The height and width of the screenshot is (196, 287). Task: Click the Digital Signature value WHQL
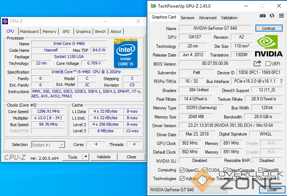pos(266,134)
